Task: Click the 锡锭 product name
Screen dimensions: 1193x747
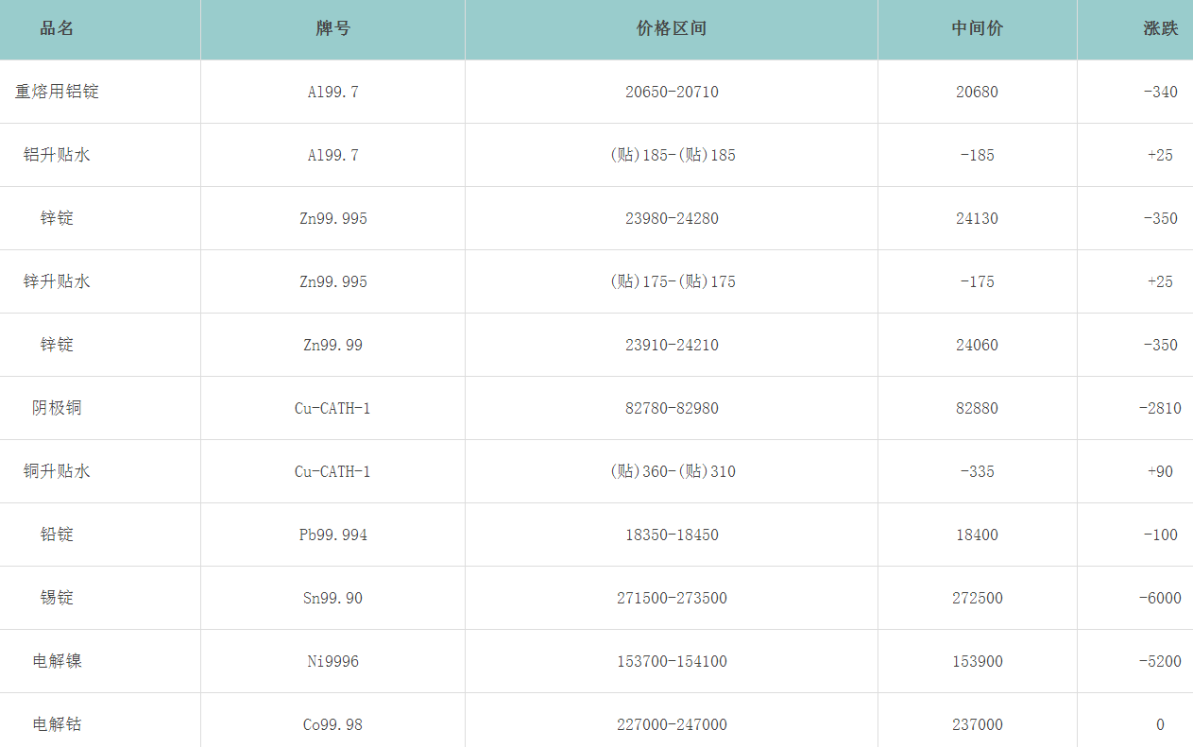Action: pos(57,598)
